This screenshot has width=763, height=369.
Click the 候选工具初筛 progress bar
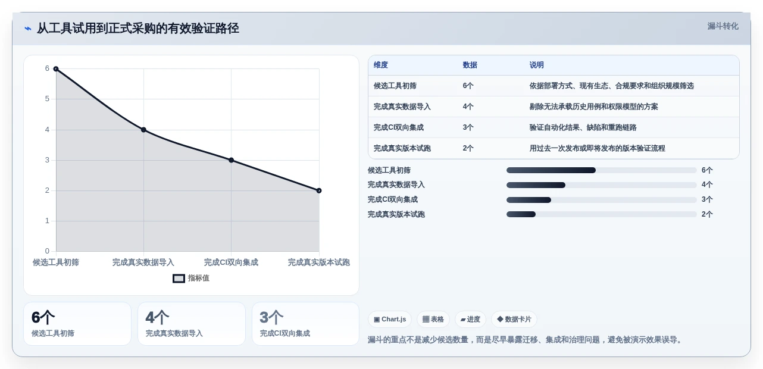(x=602, y=170)
